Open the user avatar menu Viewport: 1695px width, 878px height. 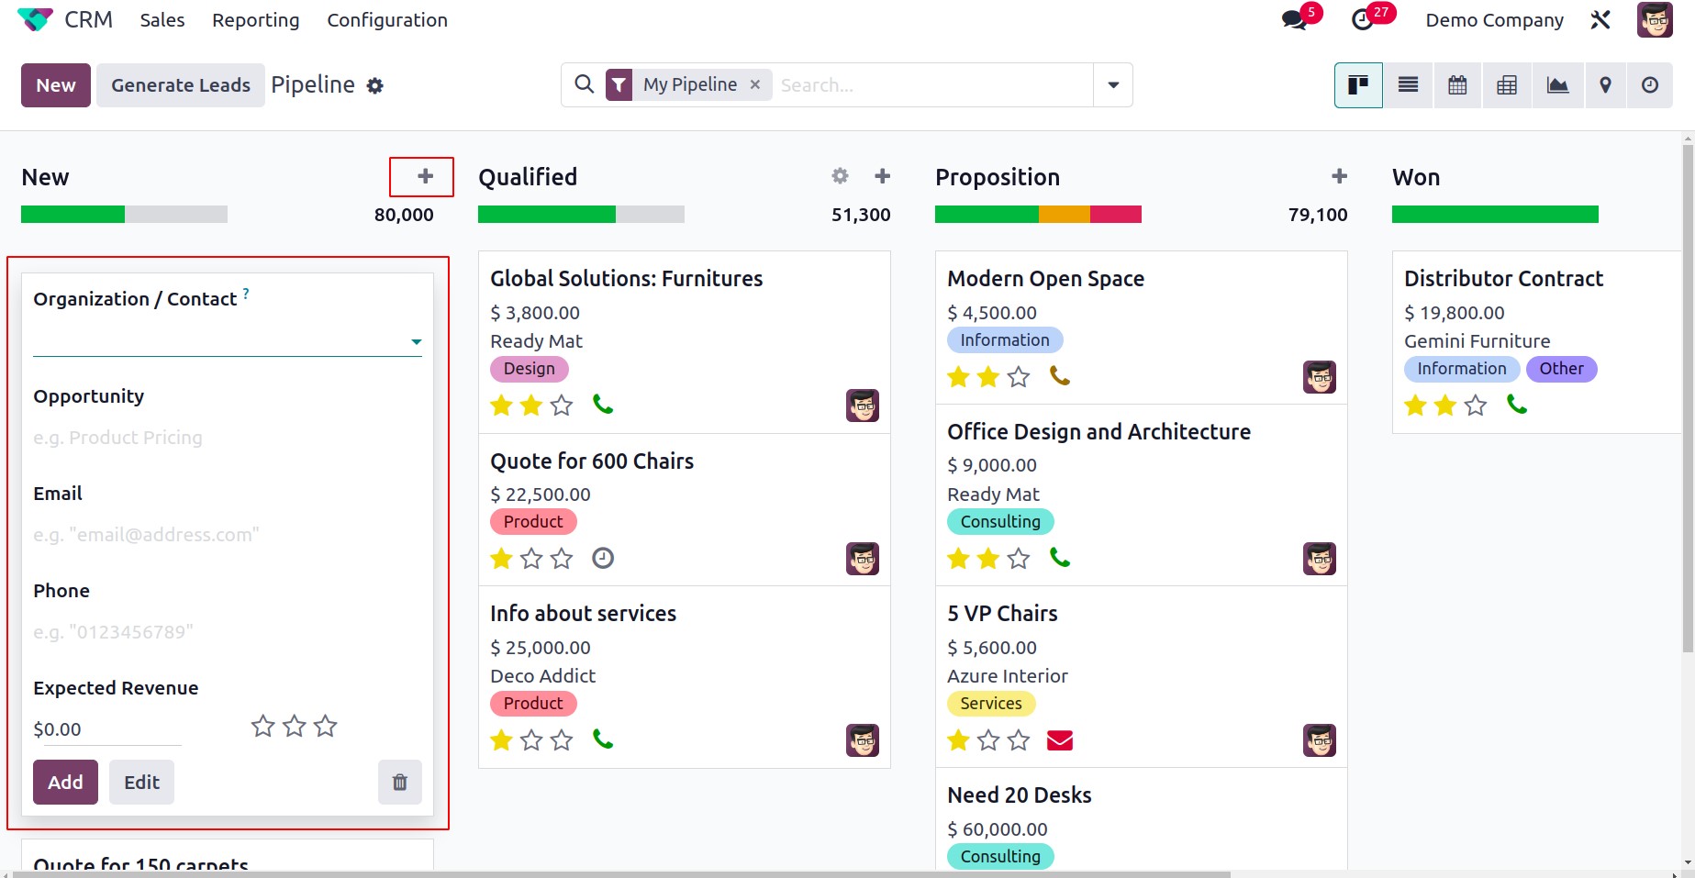(1655, 19)
